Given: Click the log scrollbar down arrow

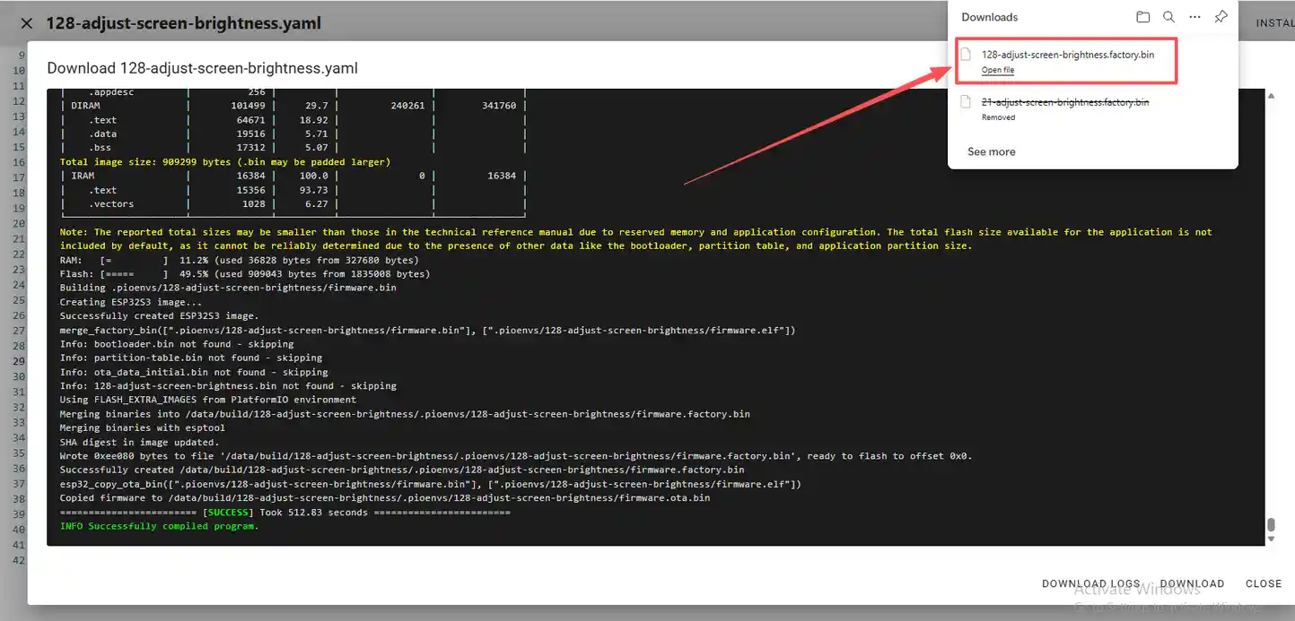Looking at the screenshot, I should (1271, 539).
